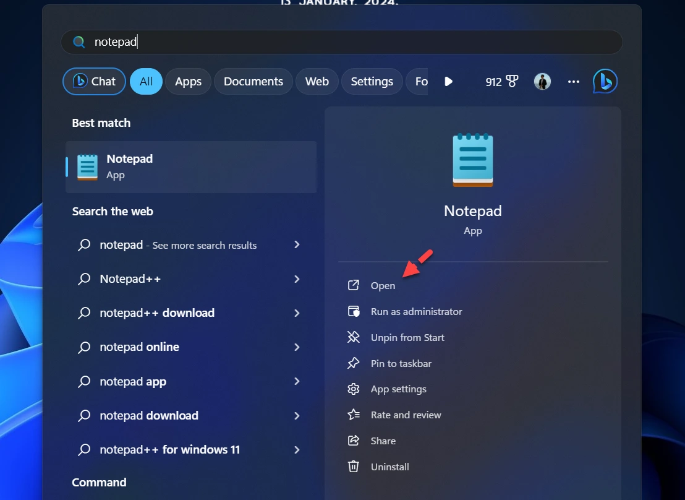Click the App settings gear icon
Image resolution: width=685 pixels, height=500 pixels.
354,389
